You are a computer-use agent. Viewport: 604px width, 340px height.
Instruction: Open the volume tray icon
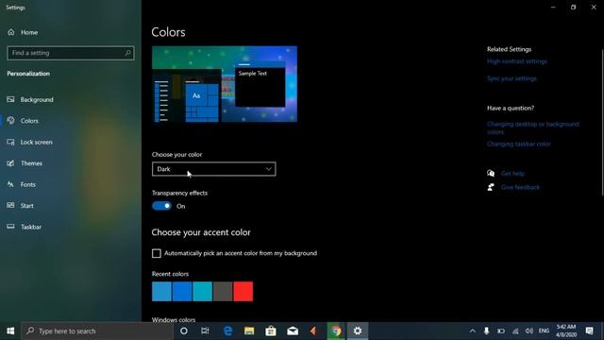[529, 331]
